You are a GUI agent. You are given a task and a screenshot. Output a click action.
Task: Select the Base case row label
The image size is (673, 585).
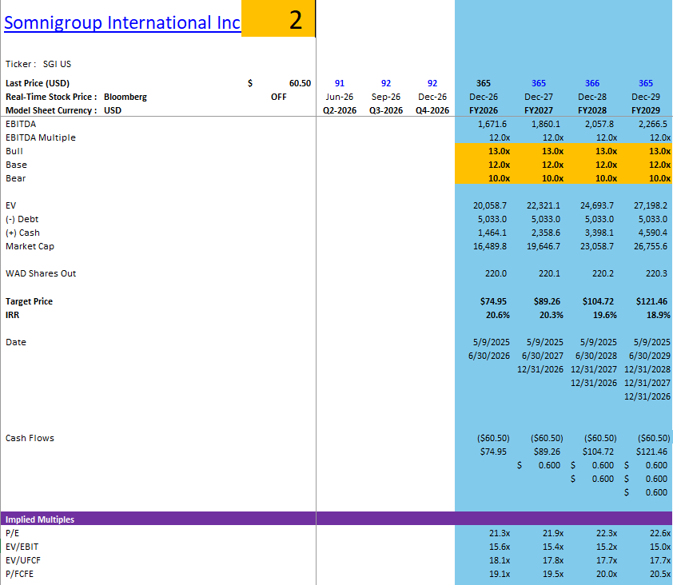pyautogui.click(x=16, y=165)
